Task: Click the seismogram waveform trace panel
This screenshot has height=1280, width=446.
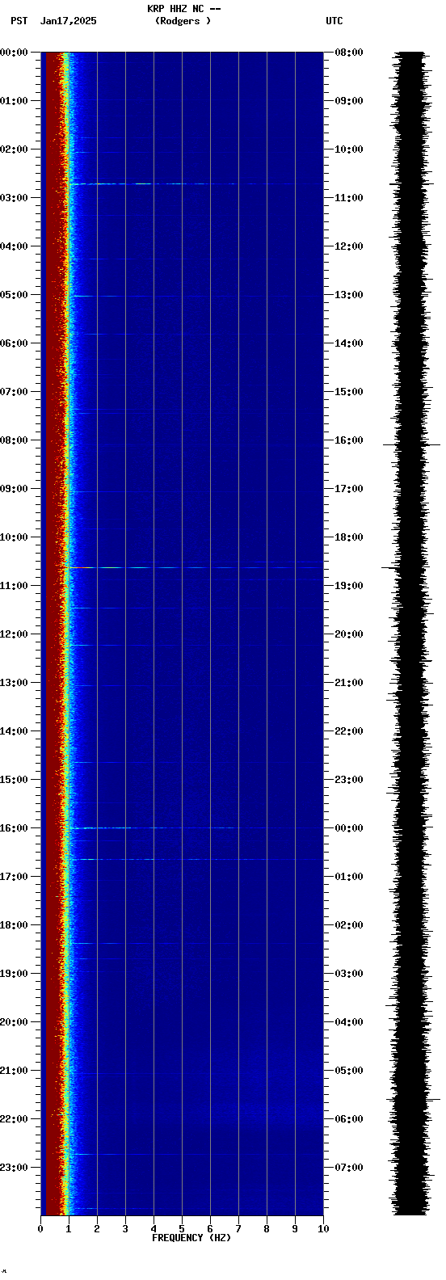Action: coord(411,634)
